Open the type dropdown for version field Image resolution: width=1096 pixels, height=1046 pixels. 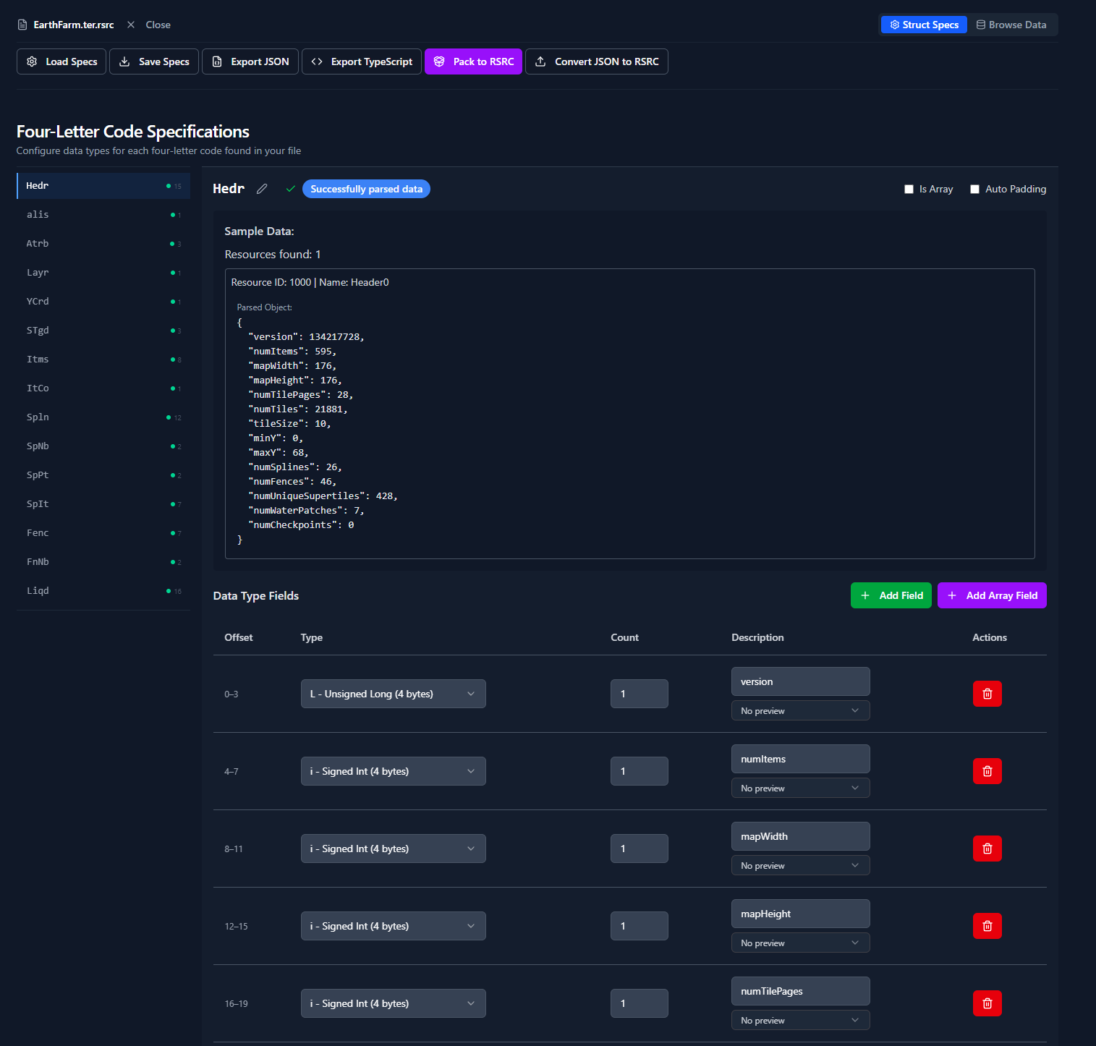click(x=393, y=694)
